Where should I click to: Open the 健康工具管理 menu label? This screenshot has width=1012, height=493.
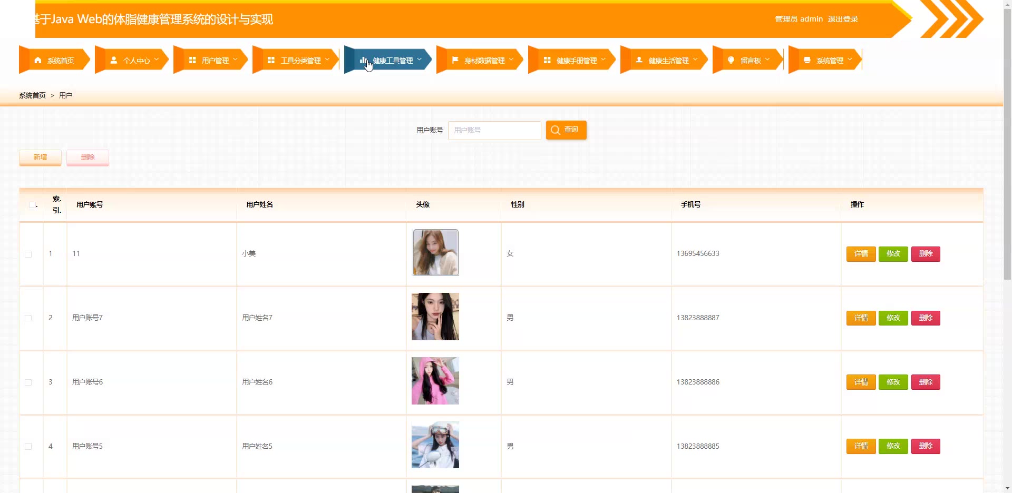pos(393,61)
